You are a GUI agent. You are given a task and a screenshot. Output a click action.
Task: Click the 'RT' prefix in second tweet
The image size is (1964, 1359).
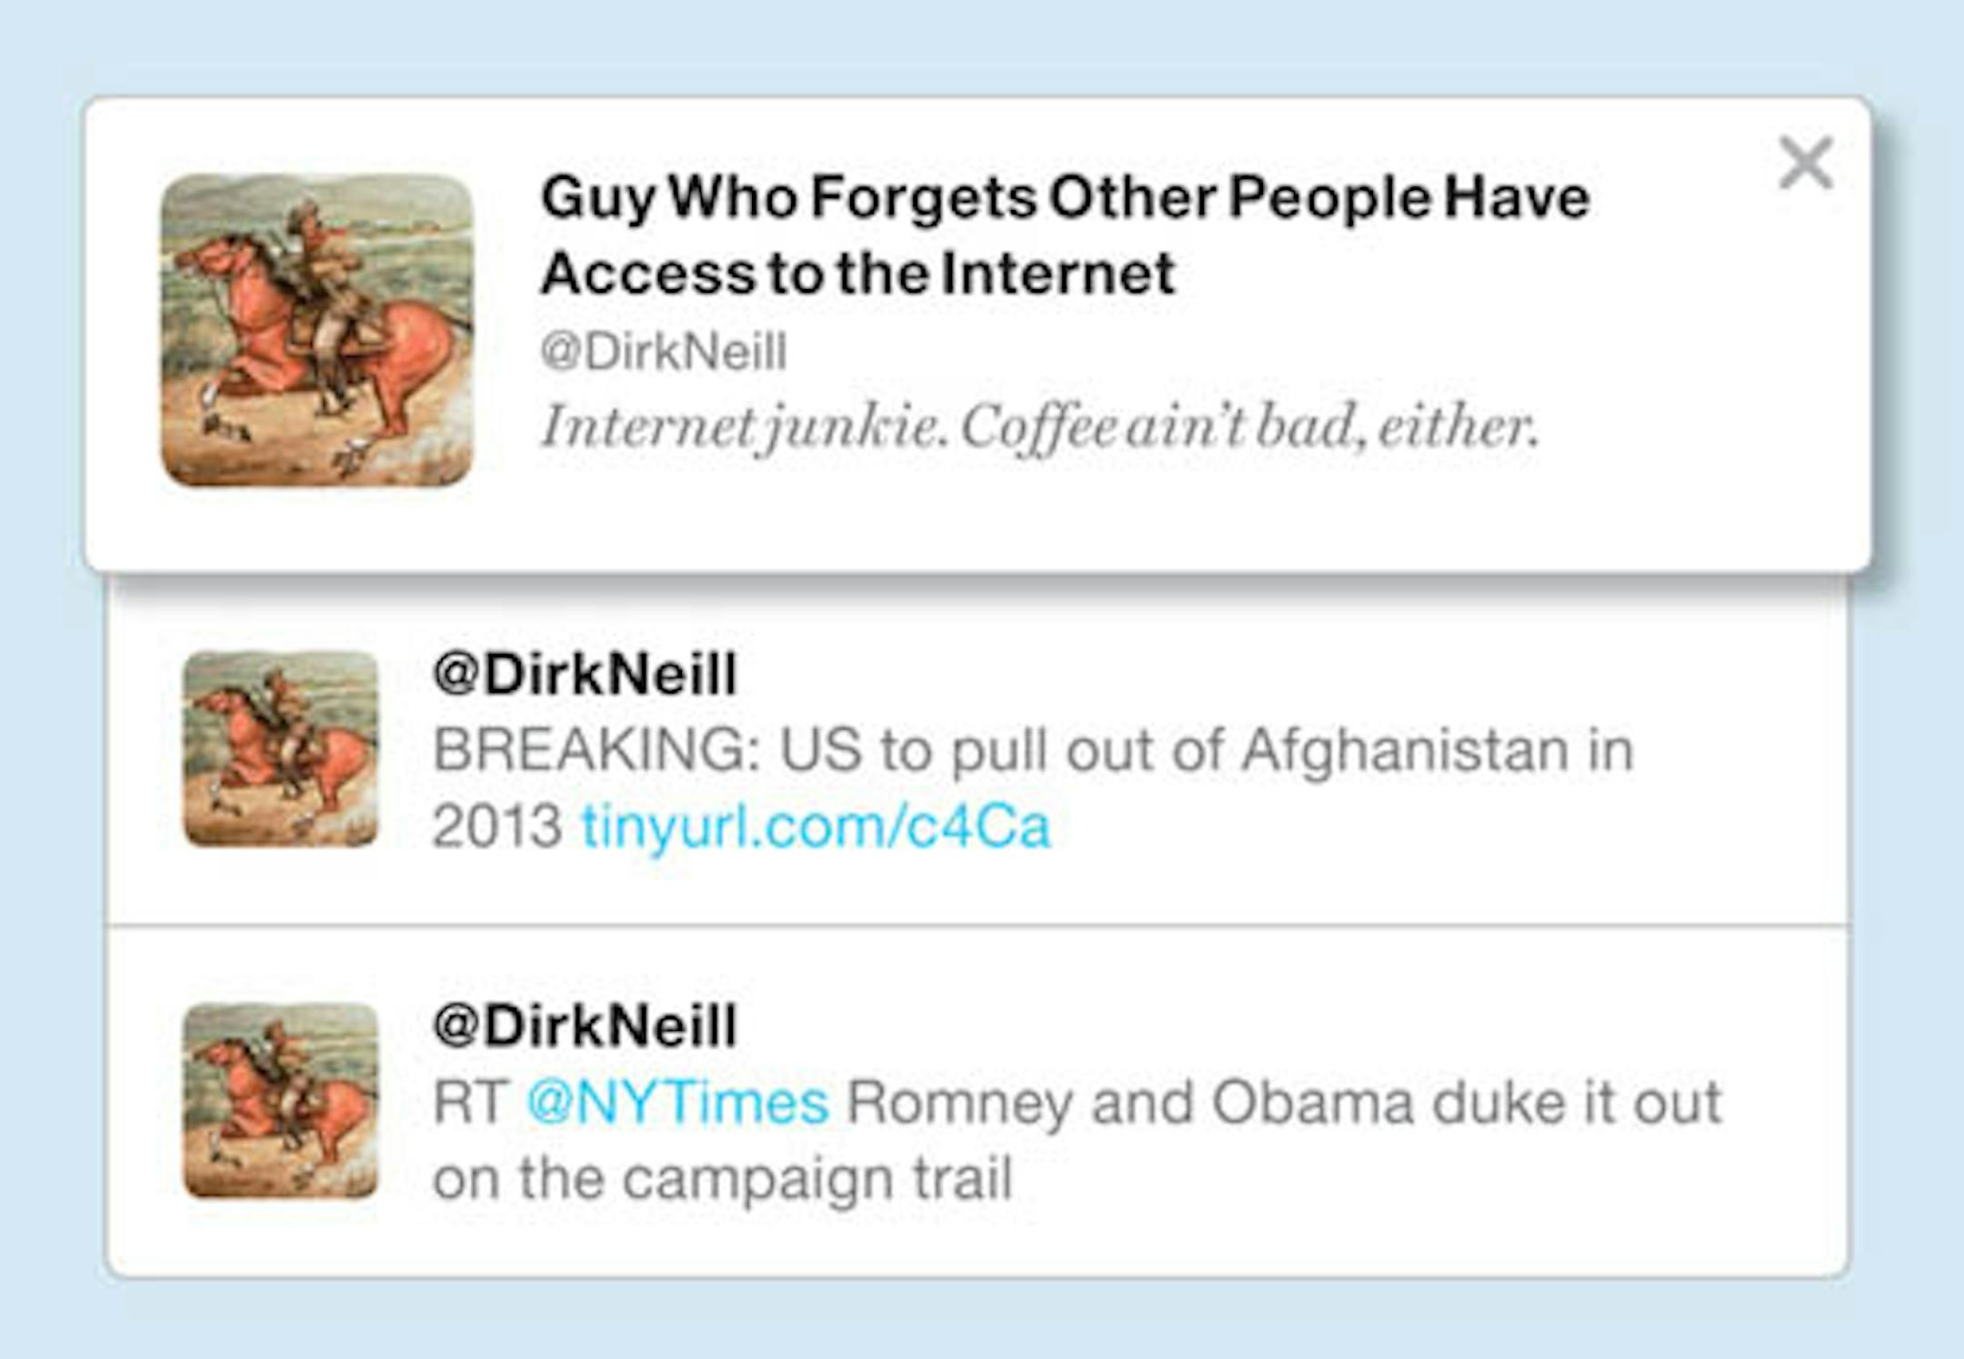[469, 1103]
